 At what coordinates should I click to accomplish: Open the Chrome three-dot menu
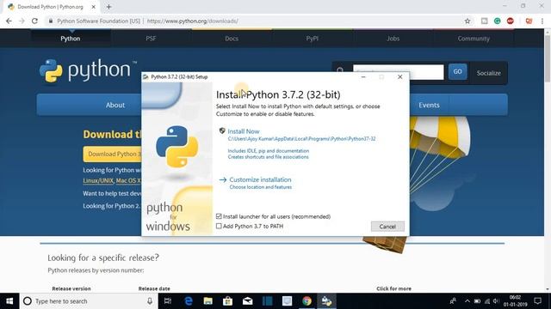pyautogui.click(x=542, y=21)
